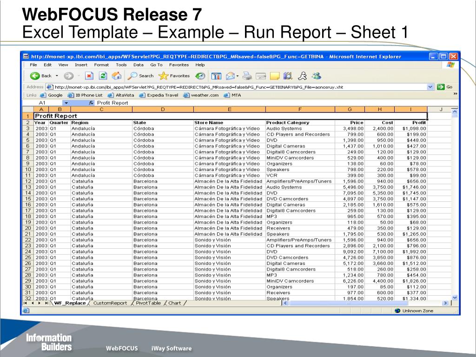Go to Home page icon
Image resolution: width=476 pixels, height=357 pixels.
117,76
